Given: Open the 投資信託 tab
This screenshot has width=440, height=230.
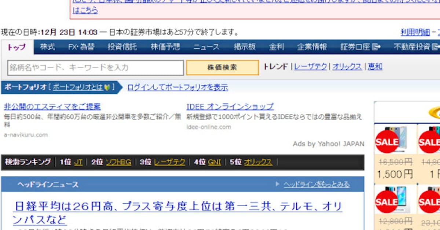Looking at the screenshot, I should (x=122, y=47).
